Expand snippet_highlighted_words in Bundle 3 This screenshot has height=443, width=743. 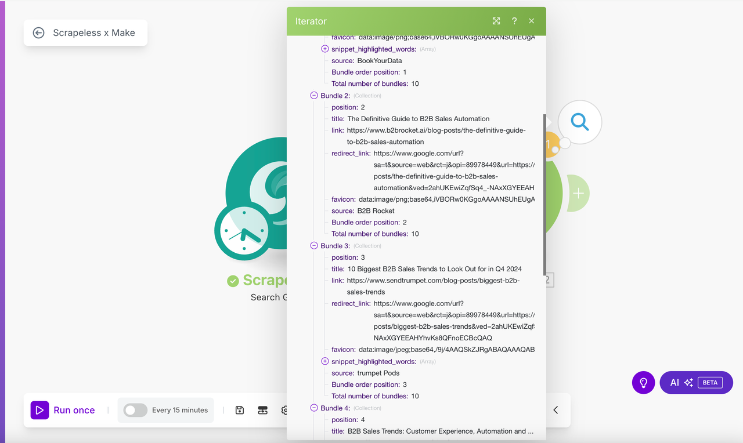(x=325, y=362)
